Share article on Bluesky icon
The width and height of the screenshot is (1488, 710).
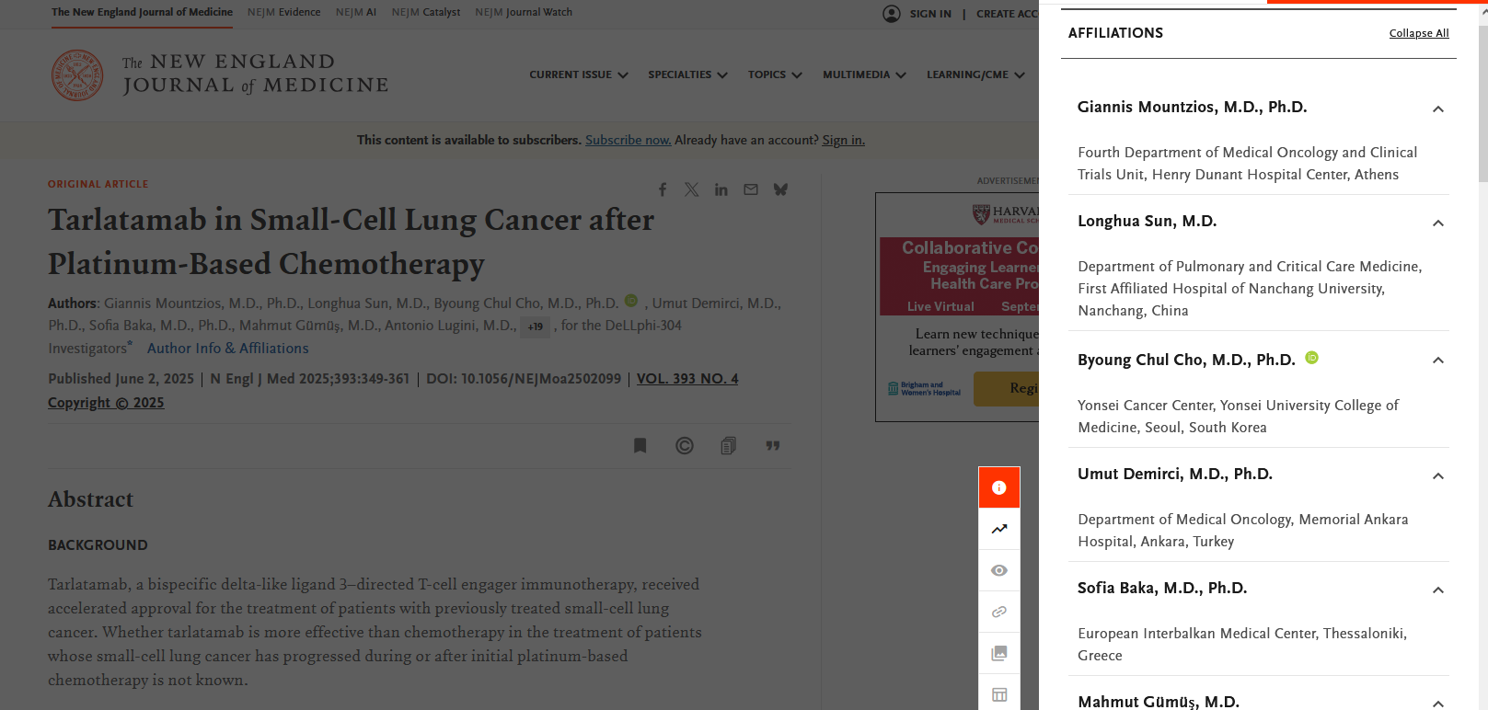click(x=780, y=189)
